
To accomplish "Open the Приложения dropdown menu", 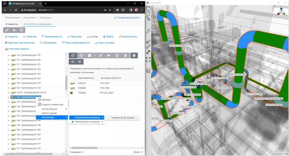I will pos(13,18).
